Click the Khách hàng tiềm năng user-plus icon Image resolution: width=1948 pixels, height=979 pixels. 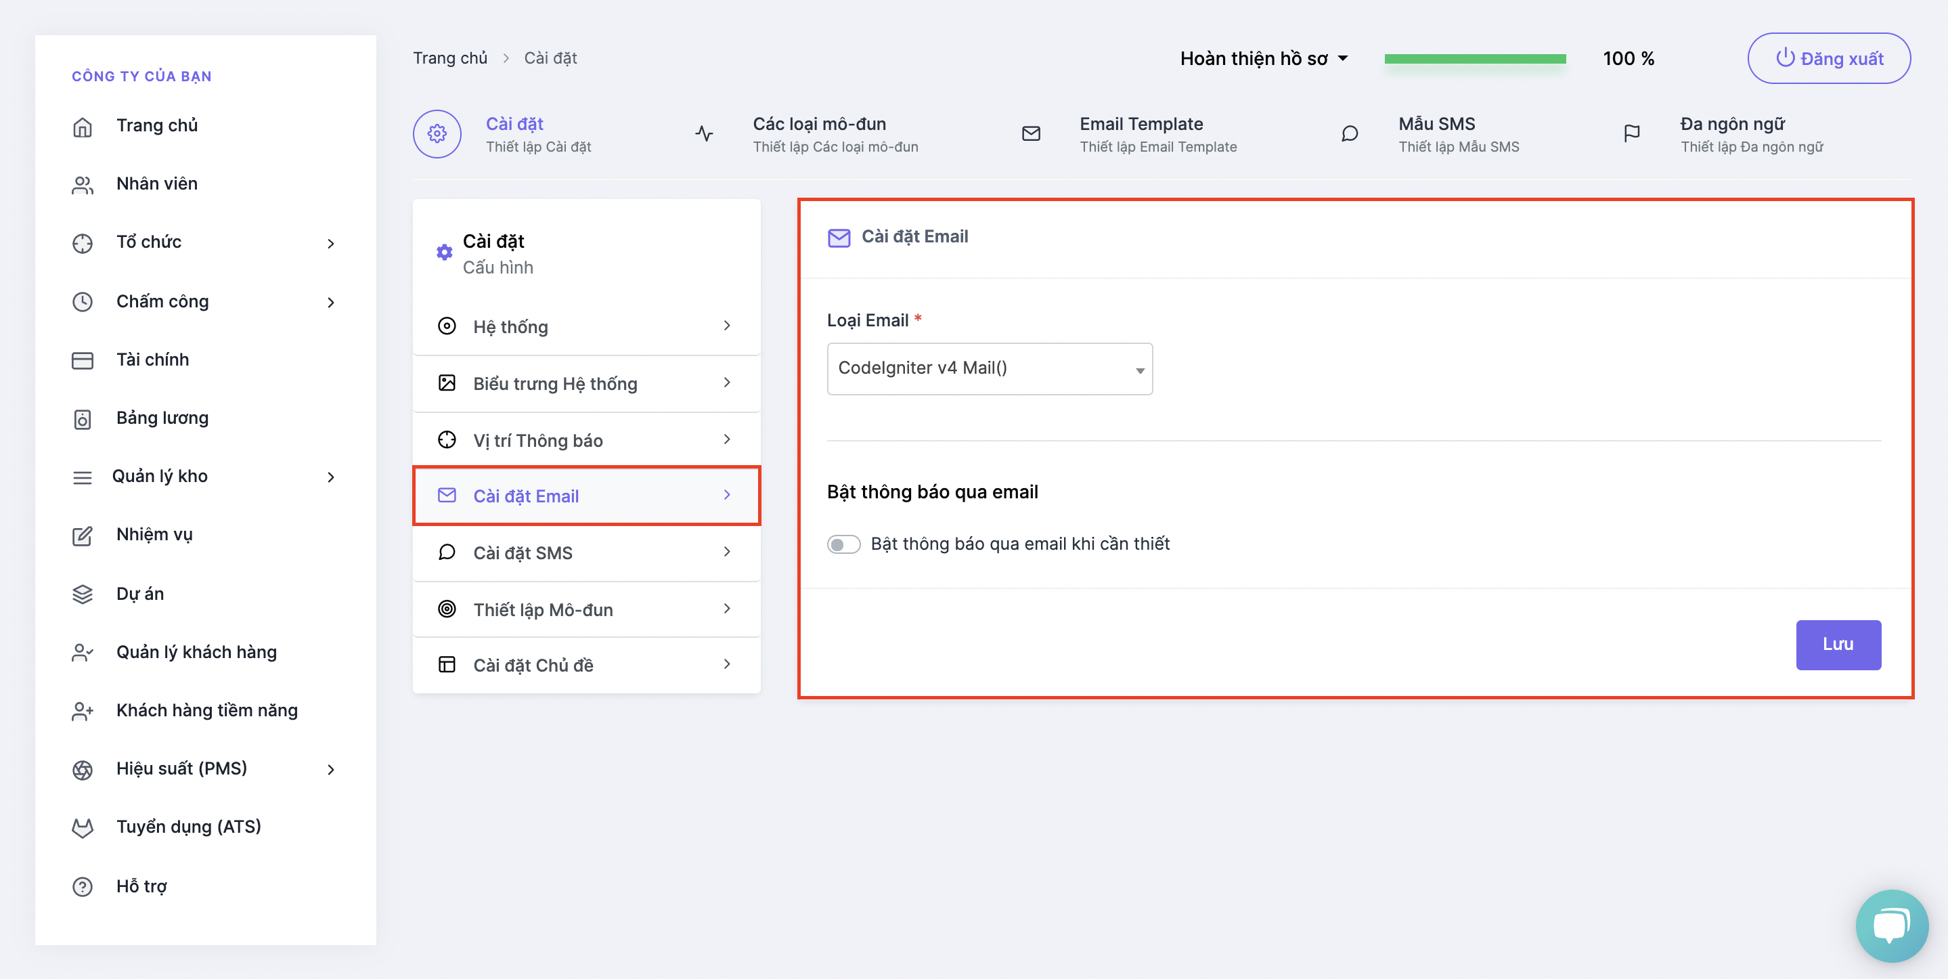tap(83, 710)
